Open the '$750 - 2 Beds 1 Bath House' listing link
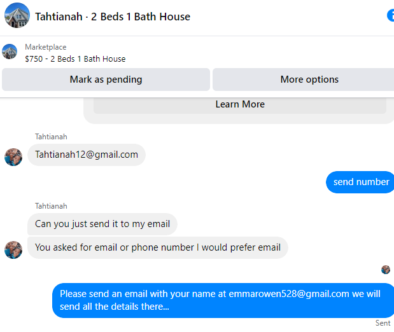 click(x=75, y=59)
